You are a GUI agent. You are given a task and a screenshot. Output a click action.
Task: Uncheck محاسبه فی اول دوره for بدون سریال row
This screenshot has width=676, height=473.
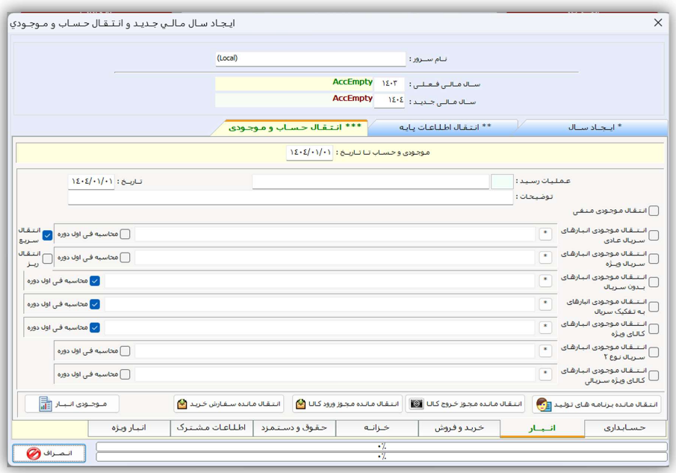(95, 281)
